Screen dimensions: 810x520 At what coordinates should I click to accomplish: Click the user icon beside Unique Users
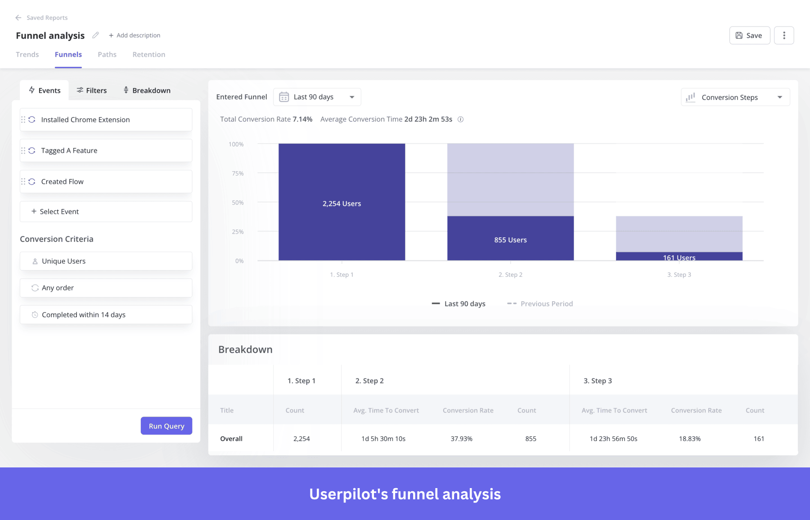click(35, 261)
